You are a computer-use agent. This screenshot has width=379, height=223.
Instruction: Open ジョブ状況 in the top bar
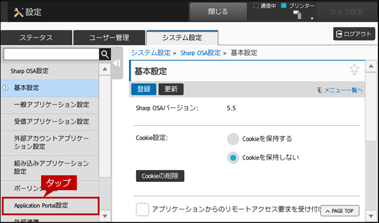[347, 12]
